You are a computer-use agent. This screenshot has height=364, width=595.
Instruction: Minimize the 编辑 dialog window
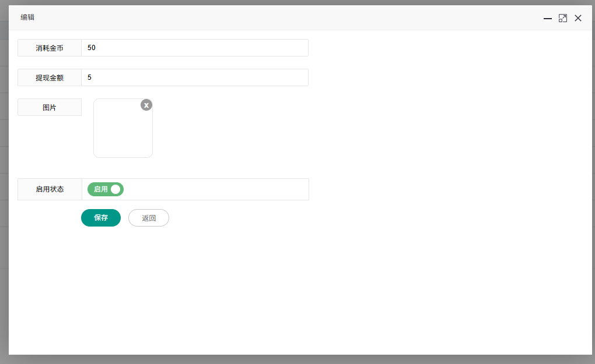[548, 18]
